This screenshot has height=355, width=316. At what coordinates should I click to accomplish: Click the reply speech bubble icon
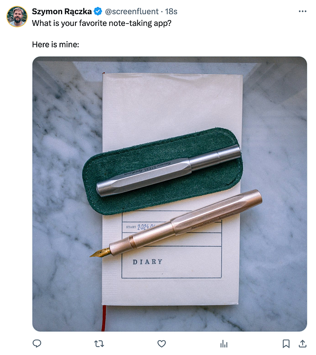(37, 343)
